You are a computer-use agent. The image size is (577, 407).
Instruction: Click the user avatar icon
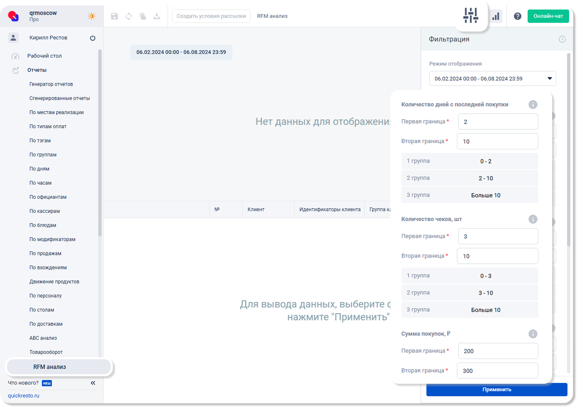tap(13, 38)
